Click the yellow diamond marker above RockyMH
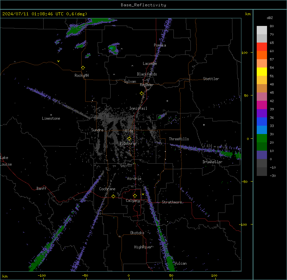287x280 pixels. pos(83,68)
